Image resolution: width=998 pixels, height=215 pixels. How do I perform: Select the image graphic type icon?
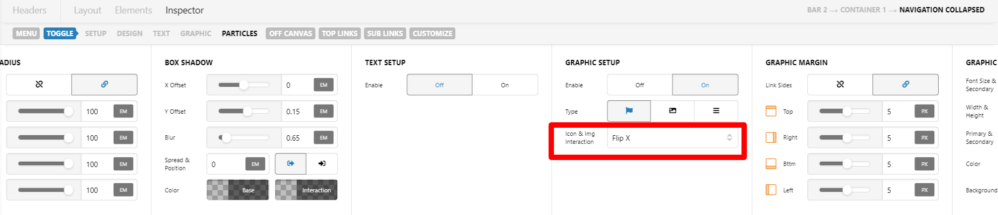[x=673, y=111]
